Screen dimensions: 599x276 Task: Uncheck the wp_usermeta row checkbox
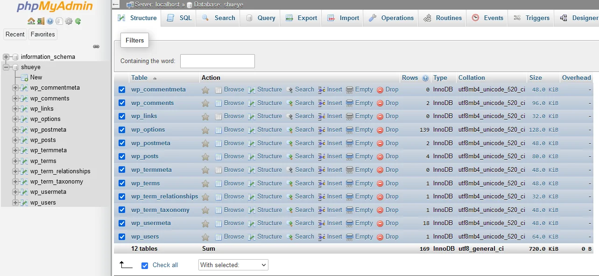click(x=122, y=223)
